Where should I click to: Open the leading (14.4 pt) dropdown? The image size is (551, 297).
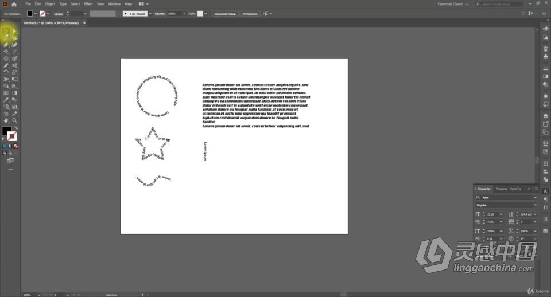coord(535,214)
